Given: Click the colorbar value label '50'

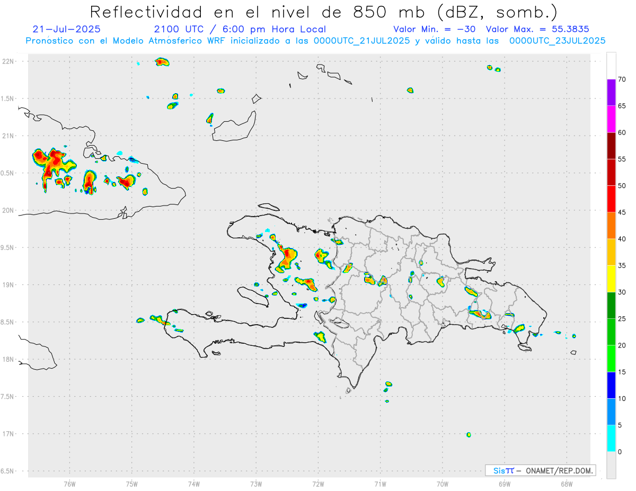Looking at the screenshot, I should 622,186.
